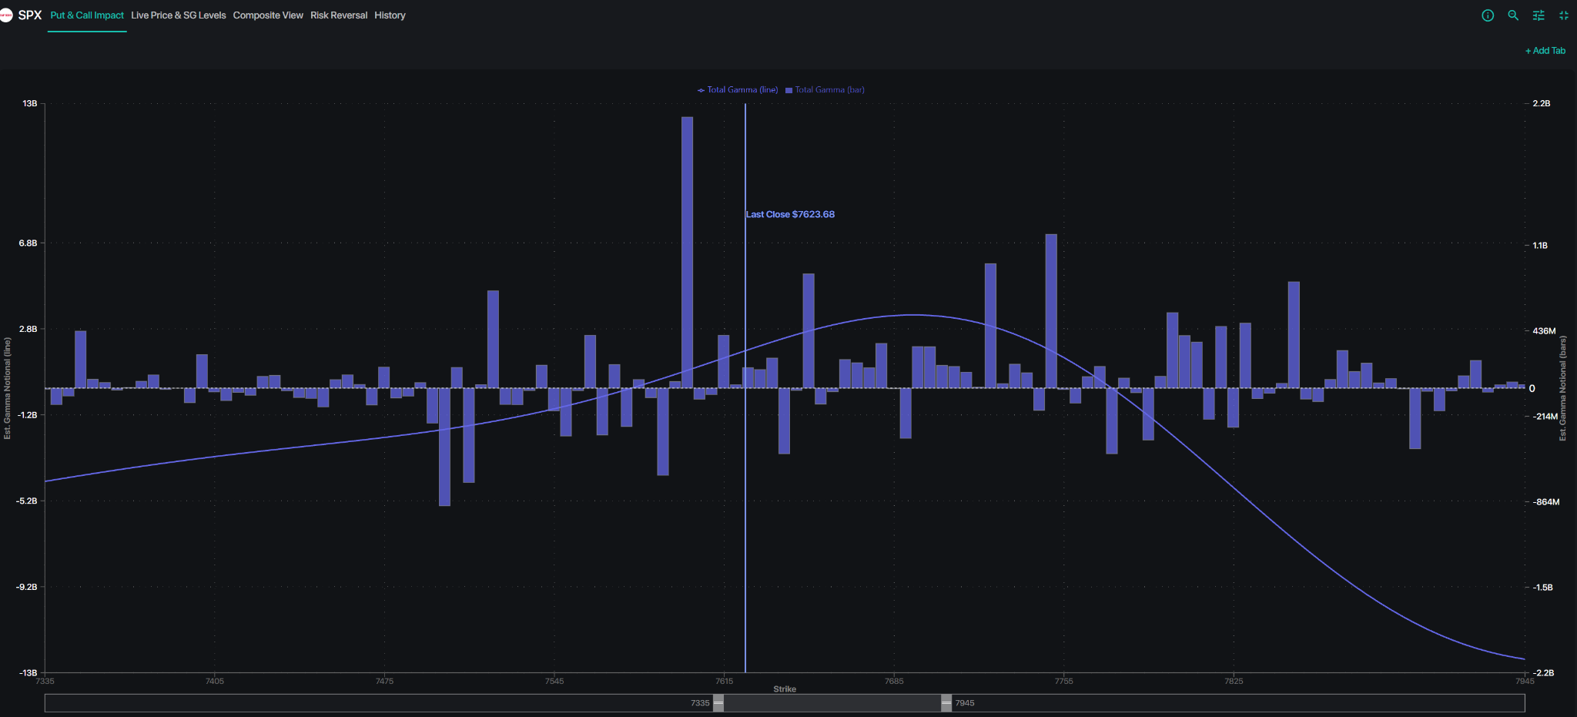Screen dimensions: 1577x717
Task: Grab the right range slider handle at 7945
Action: click(946, 703)
